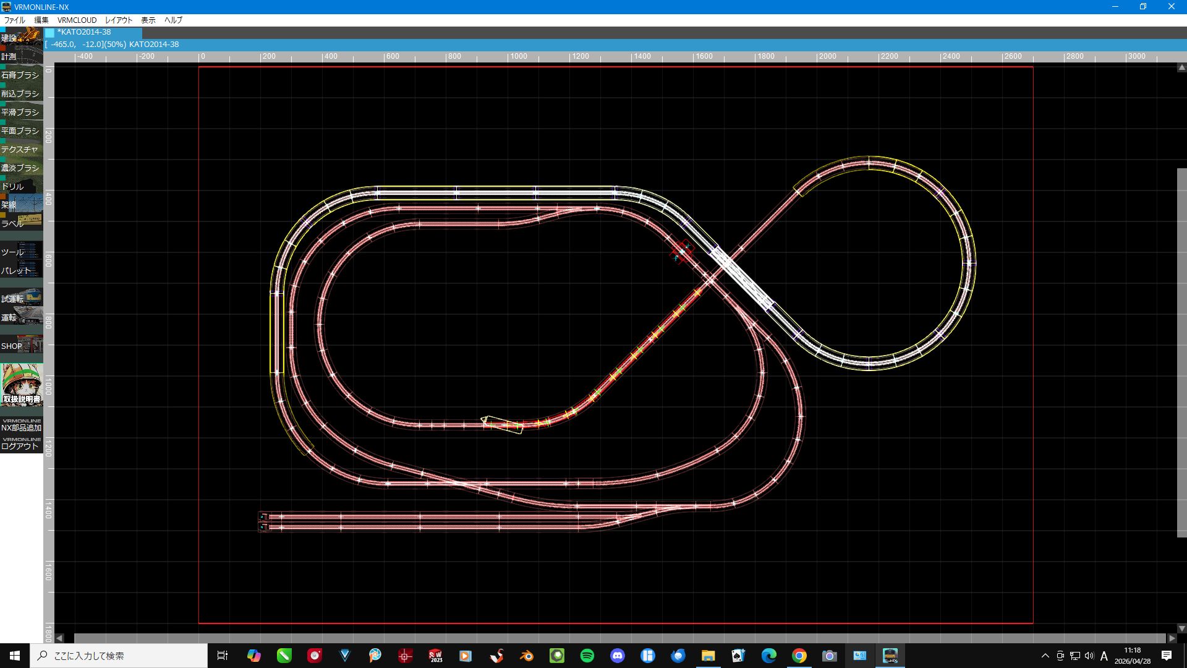This screenshot has width=1187, height=668.
Task: Click NX部品追加 to add parts
Action: (22, 425)
